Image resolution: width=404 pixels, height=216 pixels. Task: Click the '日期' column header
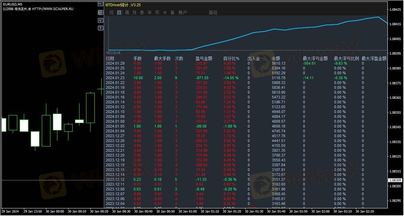click(110, 58)
